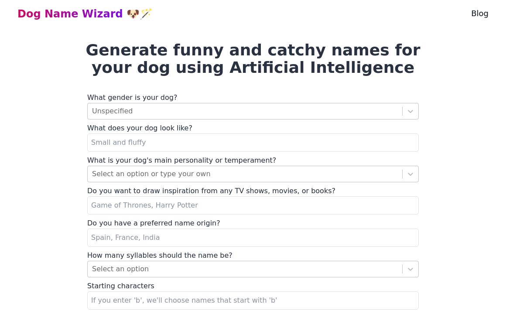Click the "What gender is your dog?" label

click(132, 97)
